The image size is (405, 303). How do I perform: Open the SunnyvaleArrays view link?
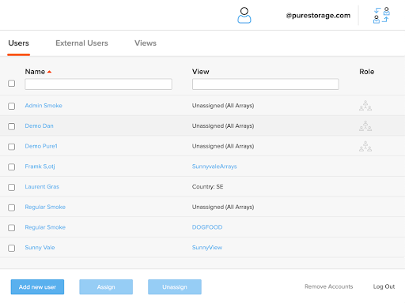pos(214,166)
